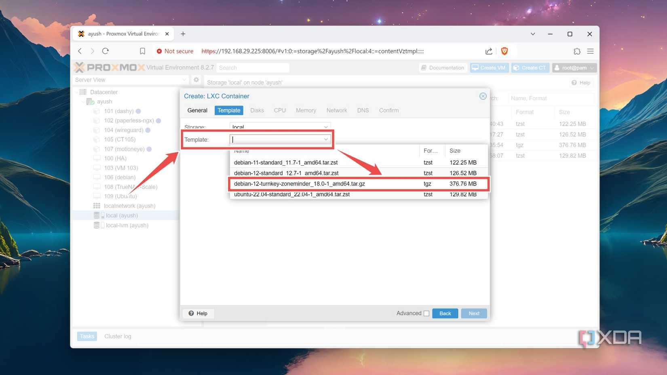Switch to the CPU tab
This screenshot has height=375, width=667.
tap(280, 110)
